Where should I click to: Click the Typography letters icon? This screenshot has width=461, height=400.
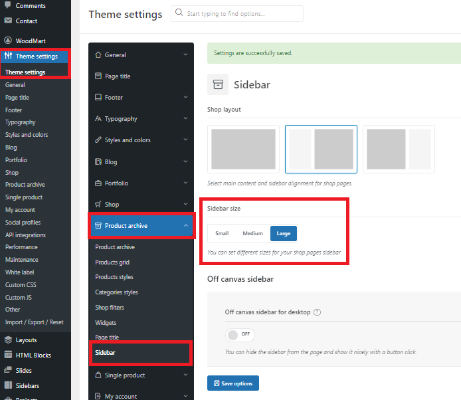click(x=98, y=118)
